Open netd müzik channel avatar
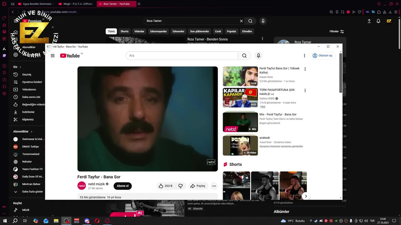The height and width of the screenshot is (225, 401). point(81,186)
